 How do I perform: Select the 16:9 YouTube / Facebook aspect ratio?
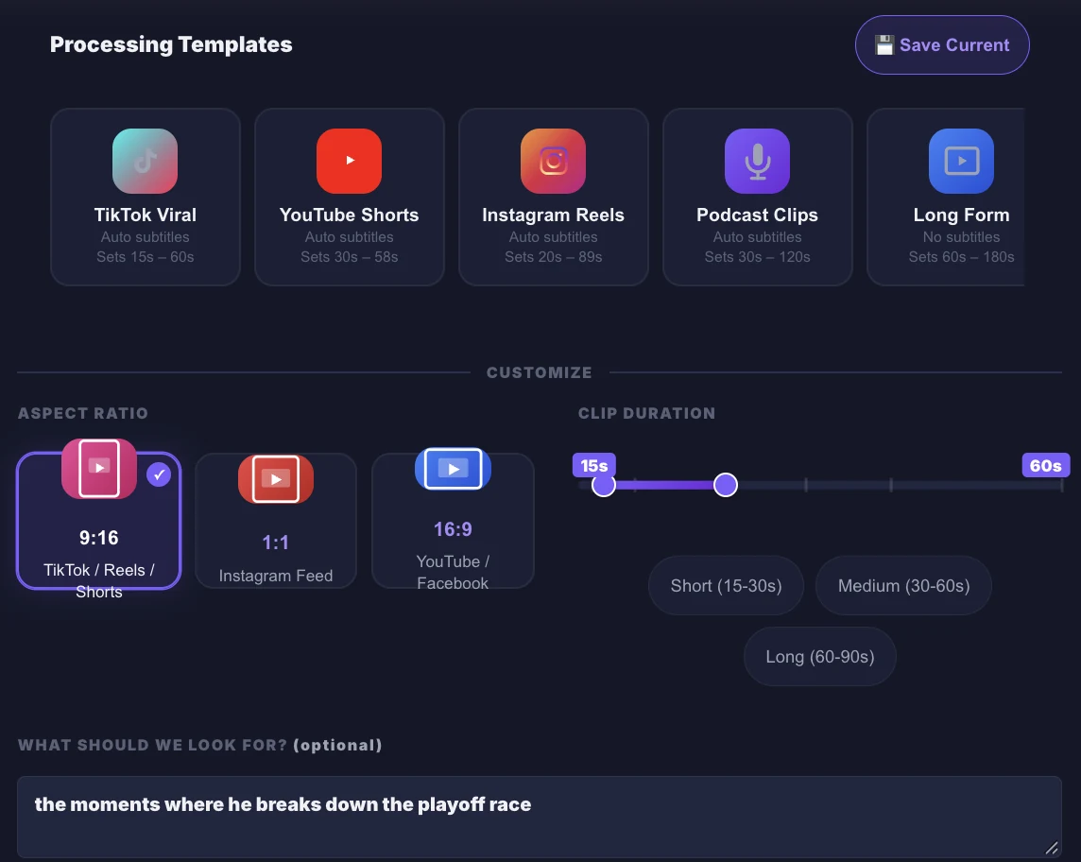coord(453,521)
